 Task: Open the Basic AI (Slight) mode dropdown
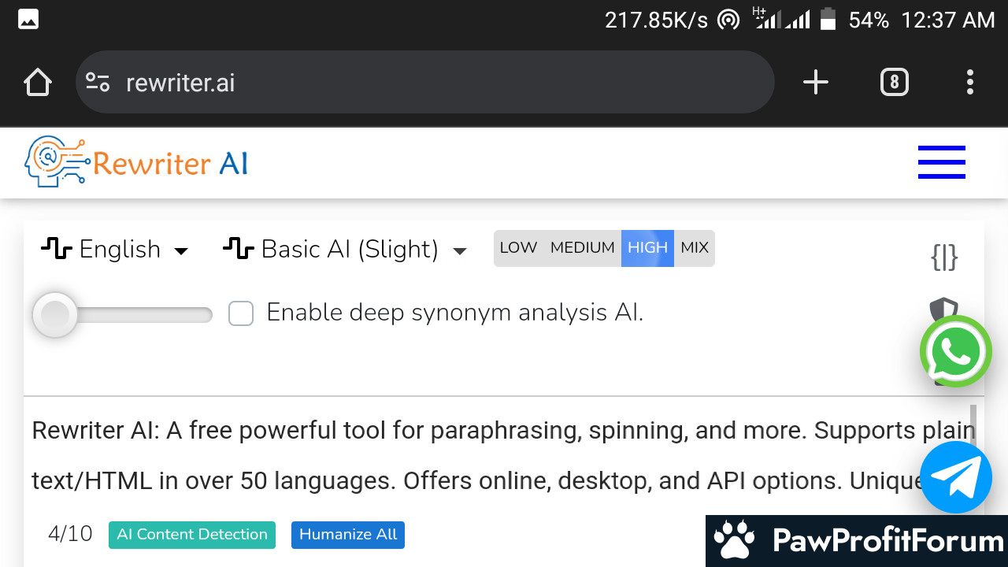345,250
